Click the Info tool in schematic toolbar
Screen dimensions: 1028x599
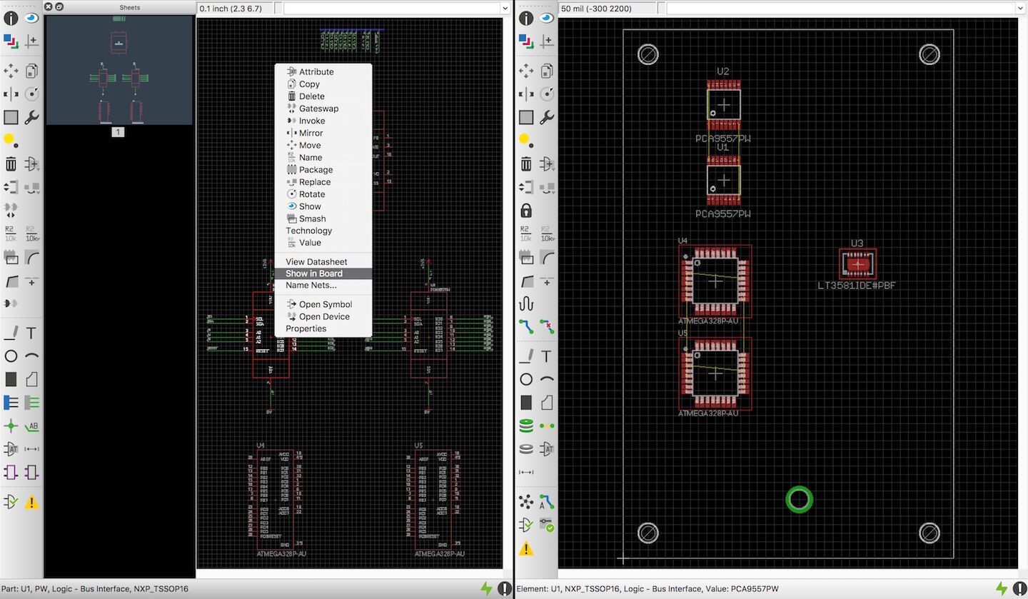coord(11,19)
